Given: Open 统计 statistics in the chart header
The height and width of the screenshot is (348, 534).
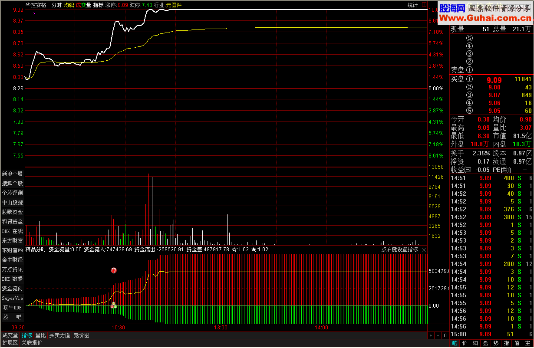Looking at the screenshot, I should pos(412,5).
